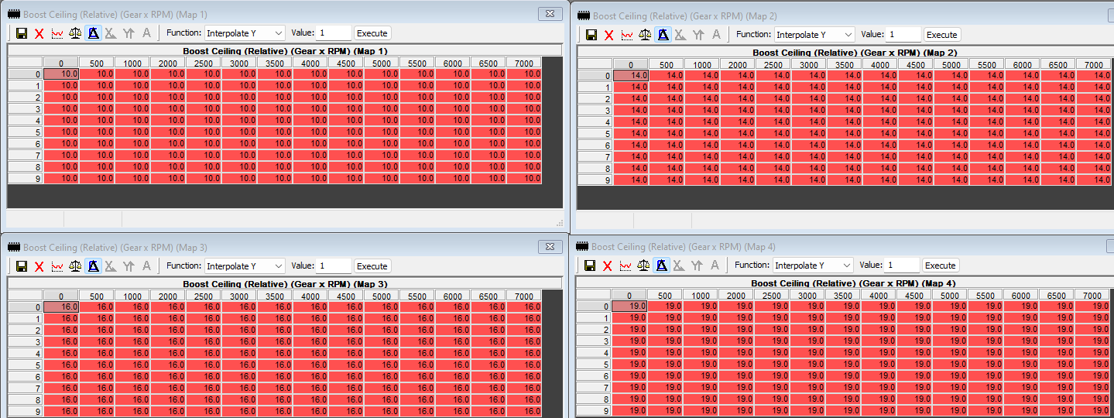Click the Map 2 table title bar text
The image size is (1114, 418).
coord(855,53)
